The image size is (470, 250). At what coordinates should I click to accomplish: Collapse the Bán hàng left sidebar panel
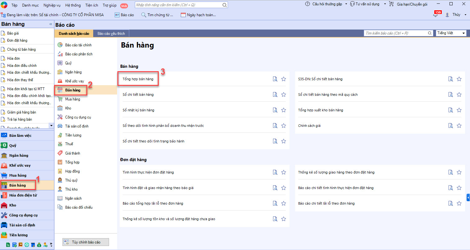coord(51,24)
